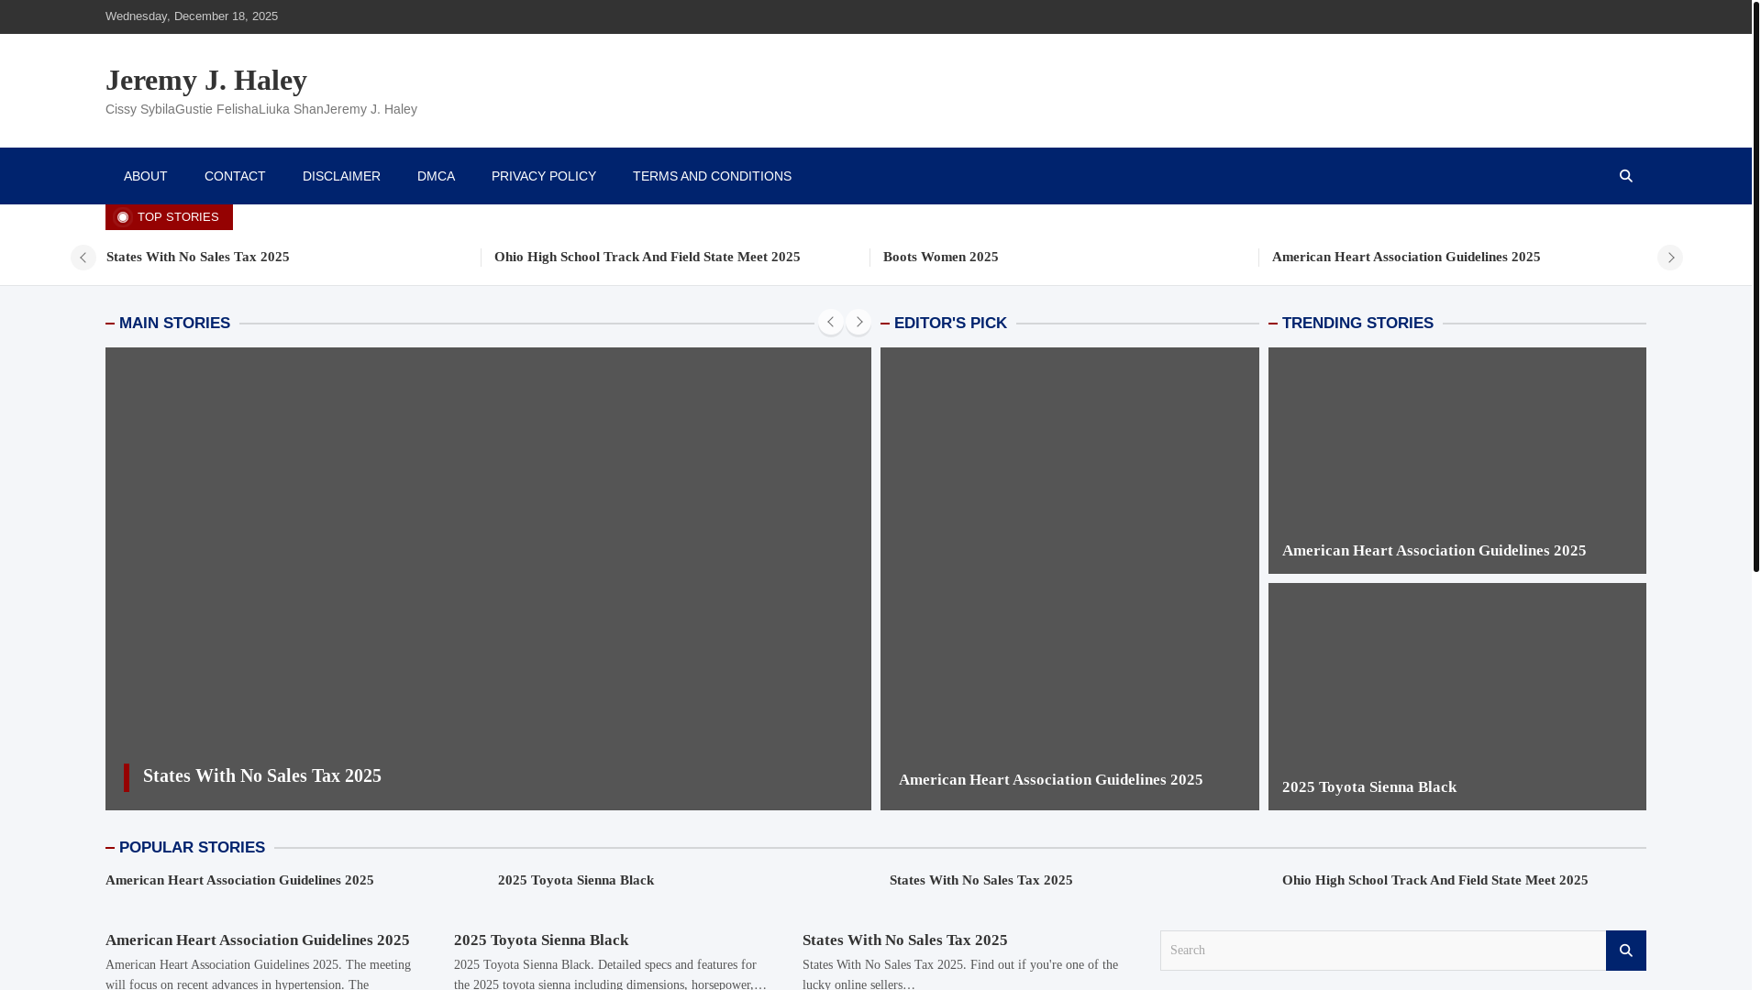Click the page vertical scrollbar
Image resolution: width=1761 pixels, height=990 pixels.
click(1756, 286)
